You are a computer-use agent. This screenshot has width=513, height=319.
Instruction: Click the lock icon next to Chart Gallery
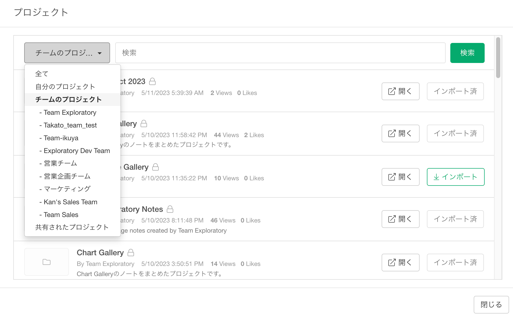pyautogui.click(x=131, y=252)
